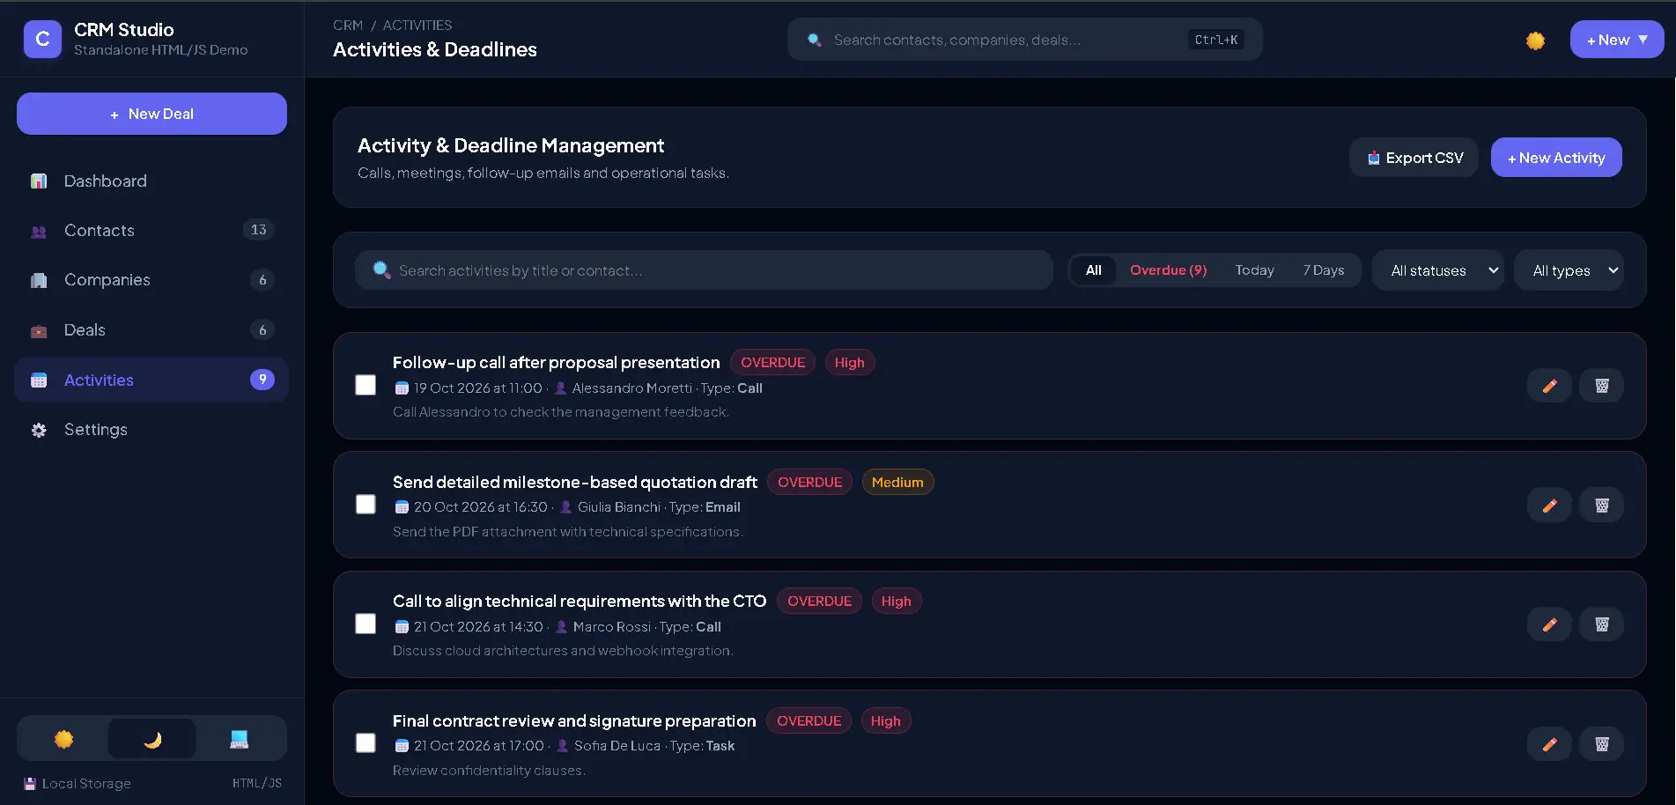This screenshot has width=1676, height=805.
Task: Delete the Send detailed milestone-based quotation draft activity
Action: (x=1602, y=506)
